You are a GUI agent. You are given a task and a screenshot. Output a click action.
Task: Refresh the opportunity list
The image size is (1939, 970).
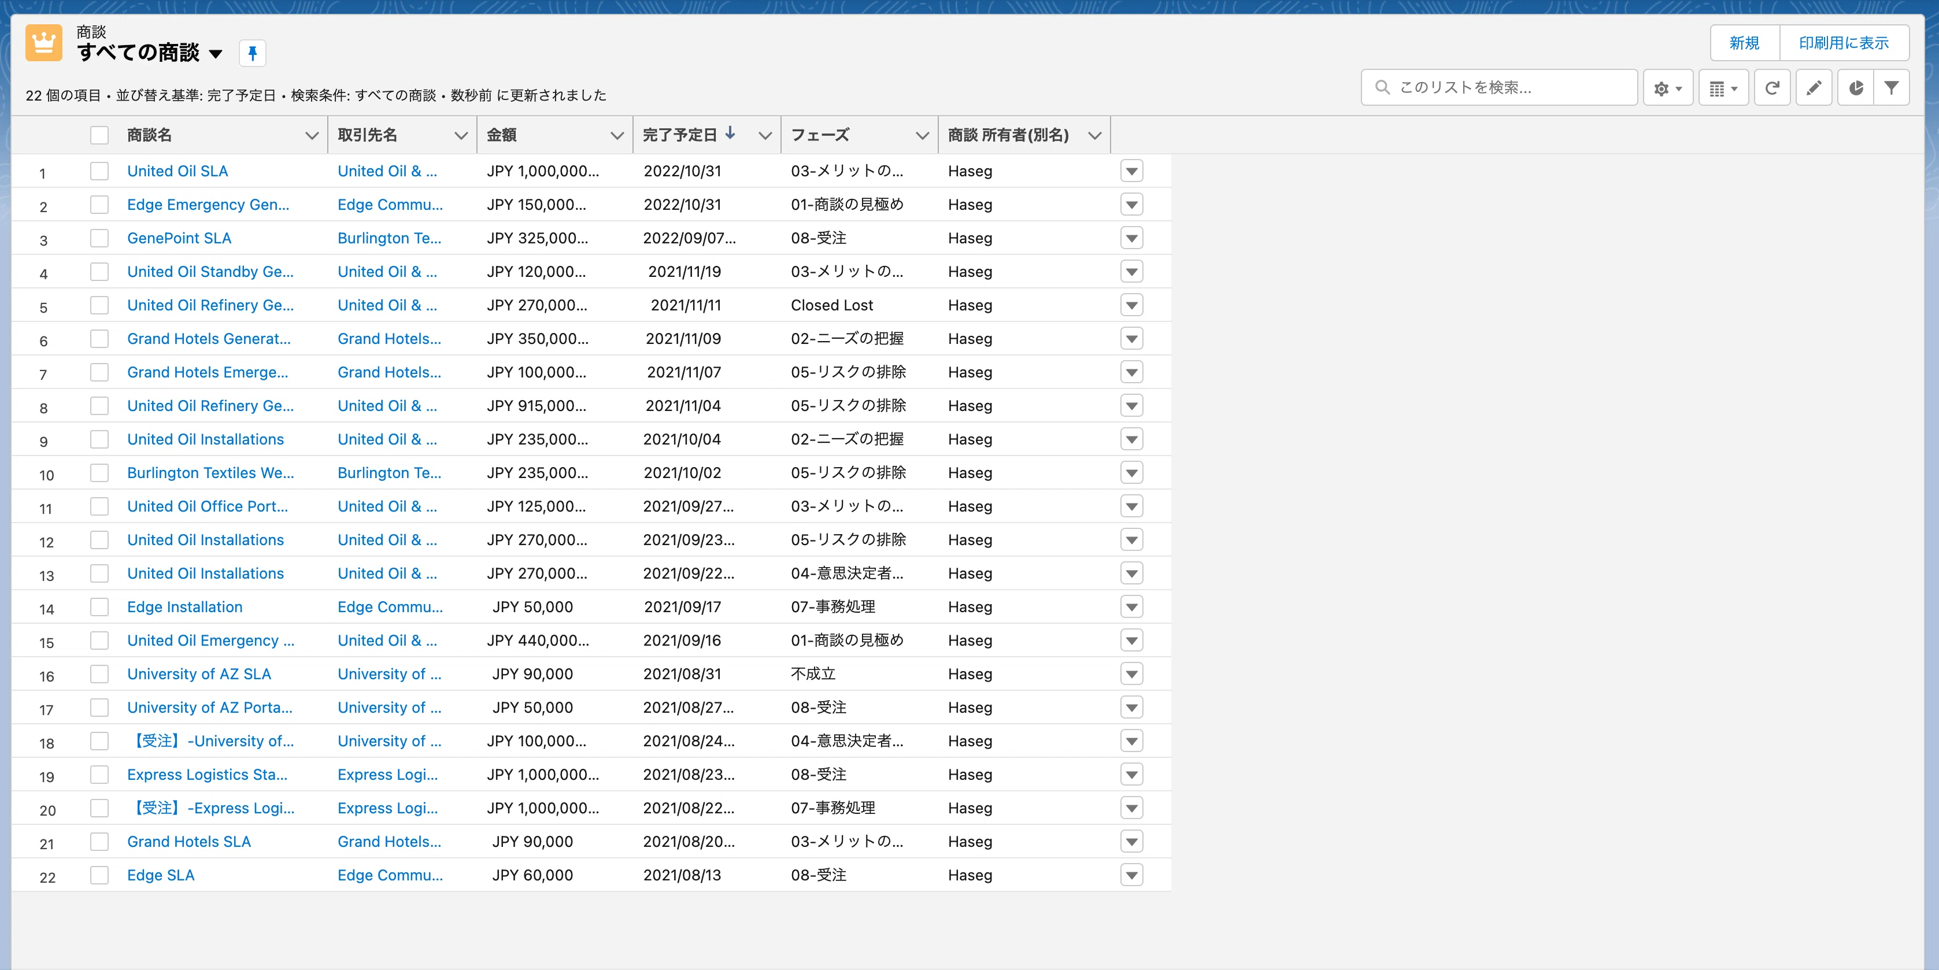1772,88
